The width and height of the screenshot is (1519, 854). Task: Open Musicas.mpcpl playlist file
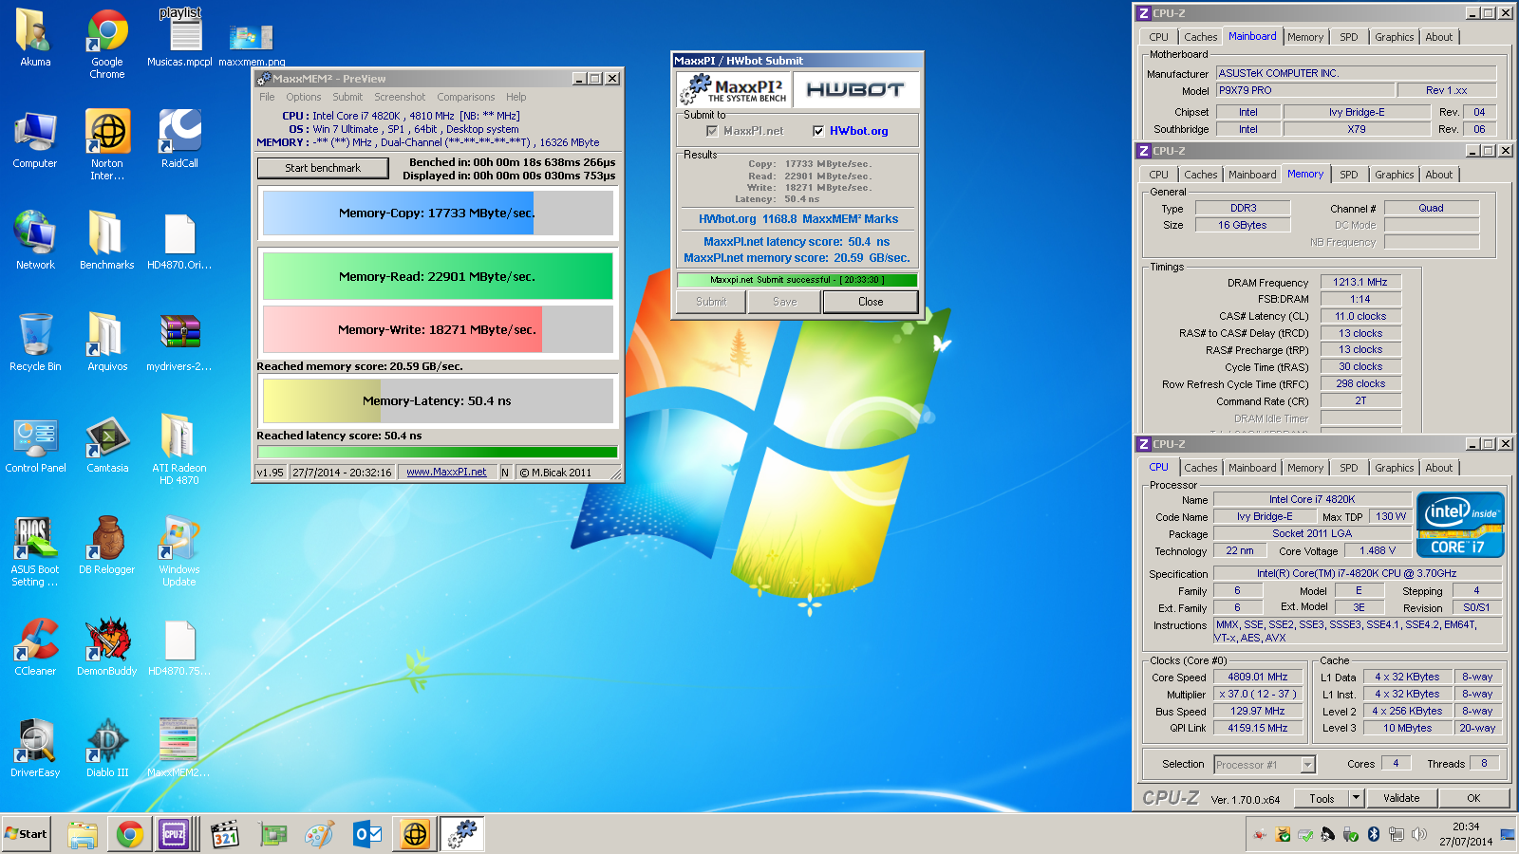pos(180,38)
